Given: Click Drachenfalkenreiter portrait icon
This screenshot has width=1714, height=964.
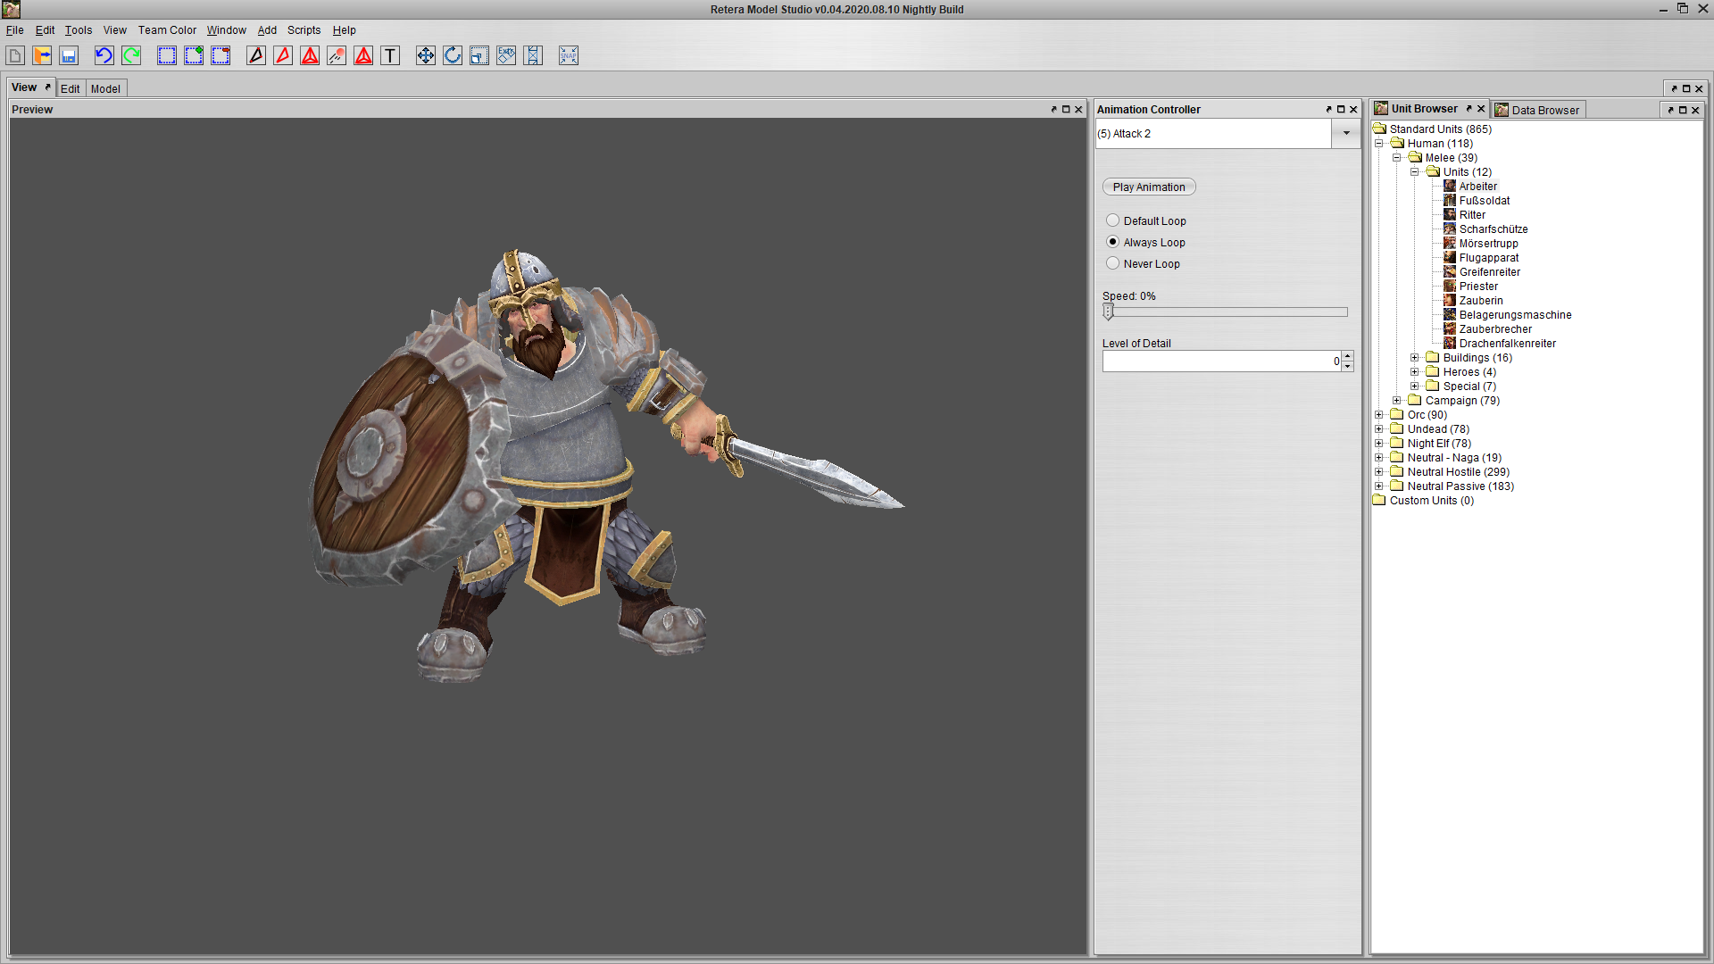Looking at the screenshot, I should click(1450, 344).
